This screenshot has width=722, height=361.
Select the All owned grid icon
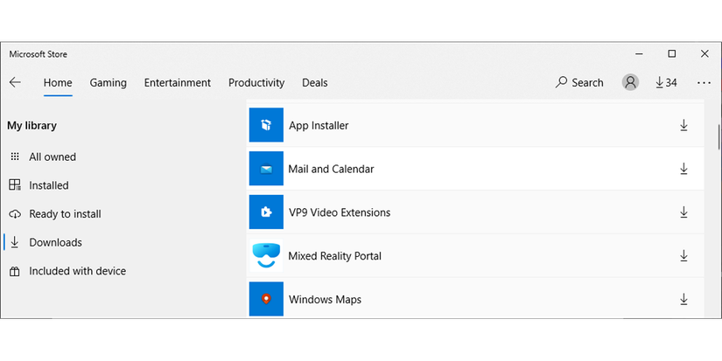coord(15,156)
